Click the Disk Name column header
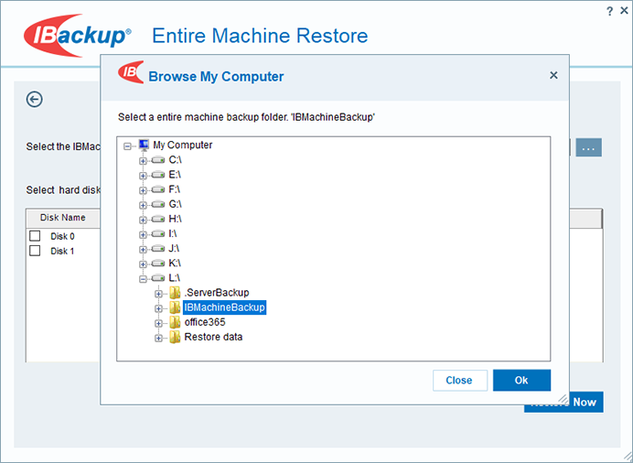Viewport: 633px width, 463px height. pyautogui.click(x=62, y=218)
